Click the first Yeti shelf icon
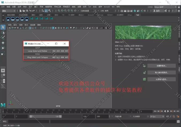Image resolution: width=181 pixels, height=127 pixels. (8, 20)
